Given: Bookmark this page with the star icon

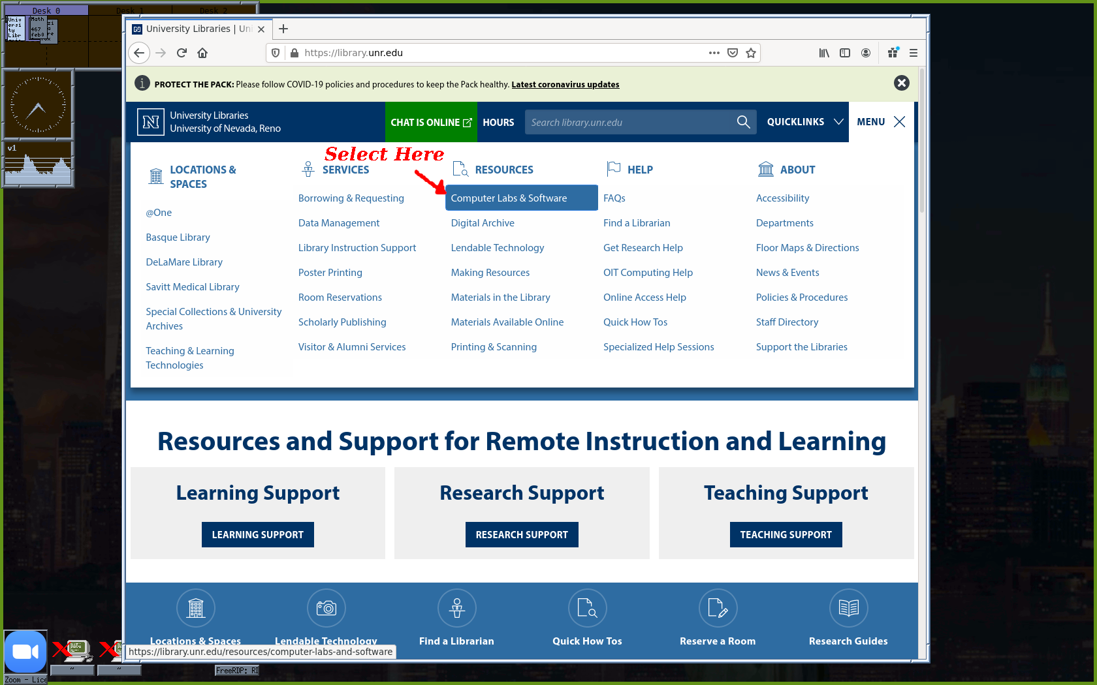Looking at the screenshot, I should pyautogui.click(x=751, y=53).
